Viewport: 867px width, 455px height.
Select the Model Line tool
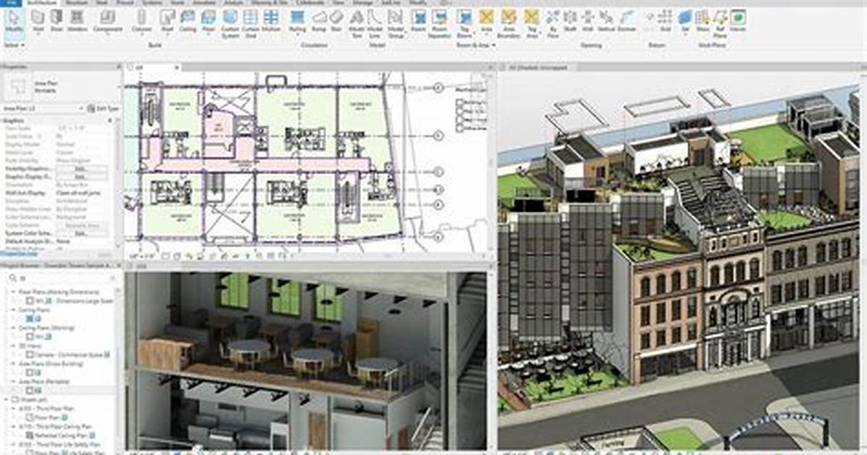pyautogui.click(x=376, y=24)
